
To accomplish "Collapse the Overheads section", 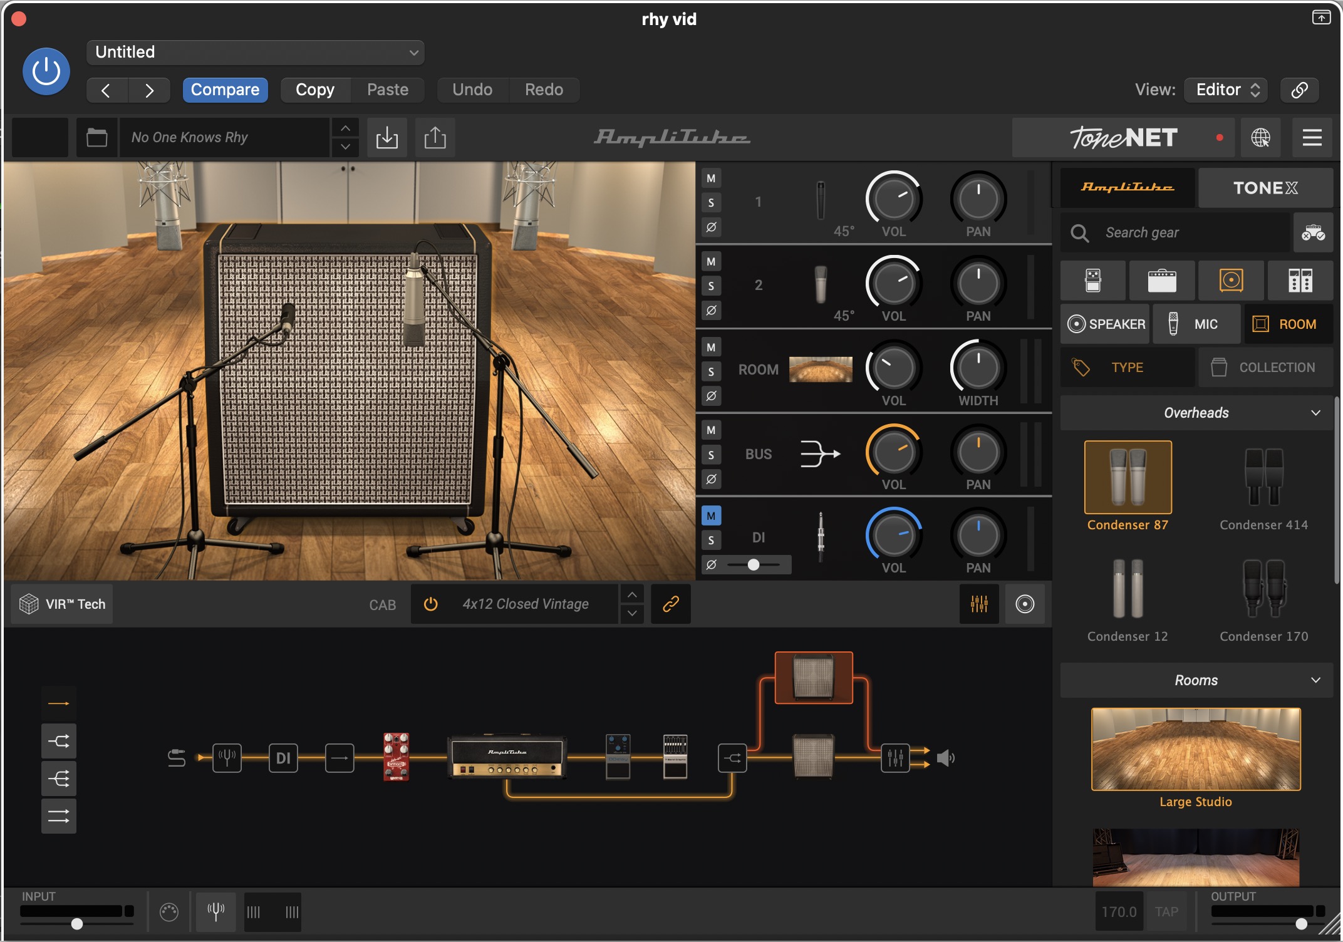I will pos(1315,413).
